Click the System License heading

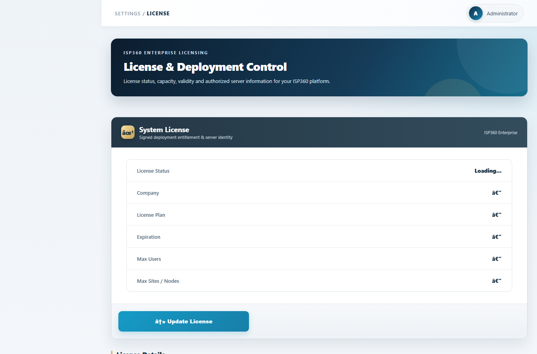coord(164,130)
